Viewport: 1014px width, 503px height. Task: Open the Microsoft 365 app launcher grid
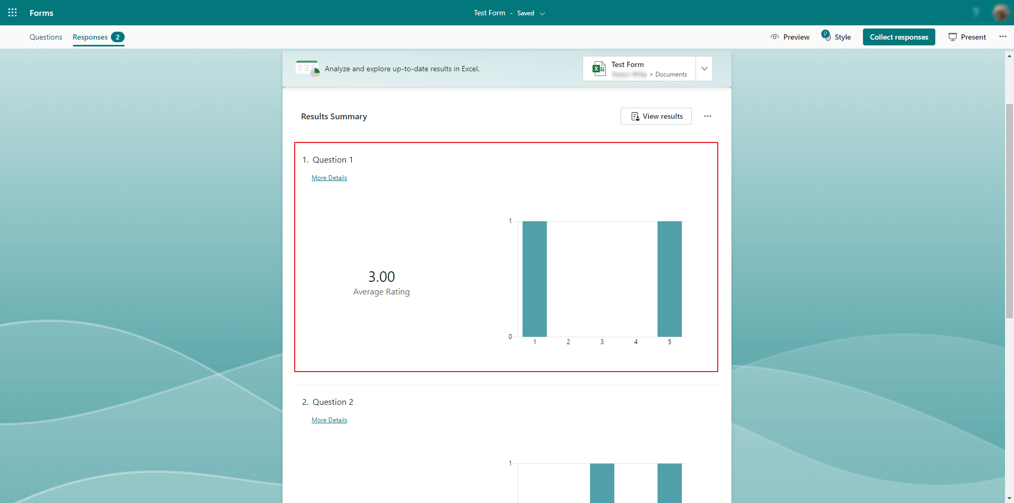click(x=12, y=12)
